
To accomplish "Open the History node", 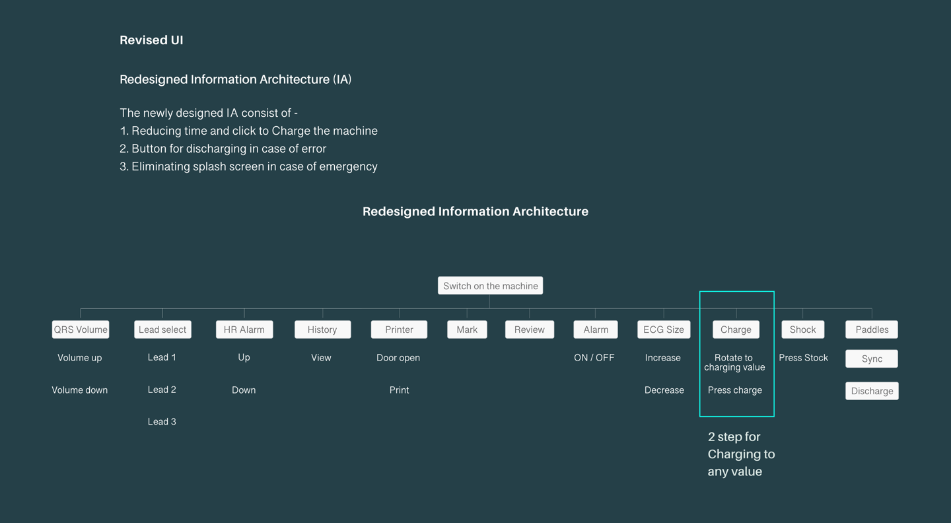I will [x=322, y=330].
